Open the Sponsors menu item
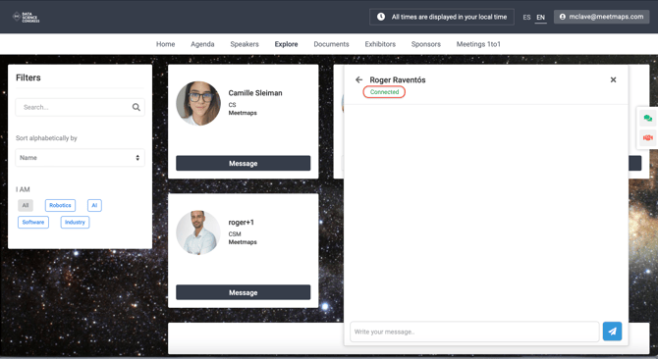The width and height of the screenshot is (658, 359). [425, 44]
